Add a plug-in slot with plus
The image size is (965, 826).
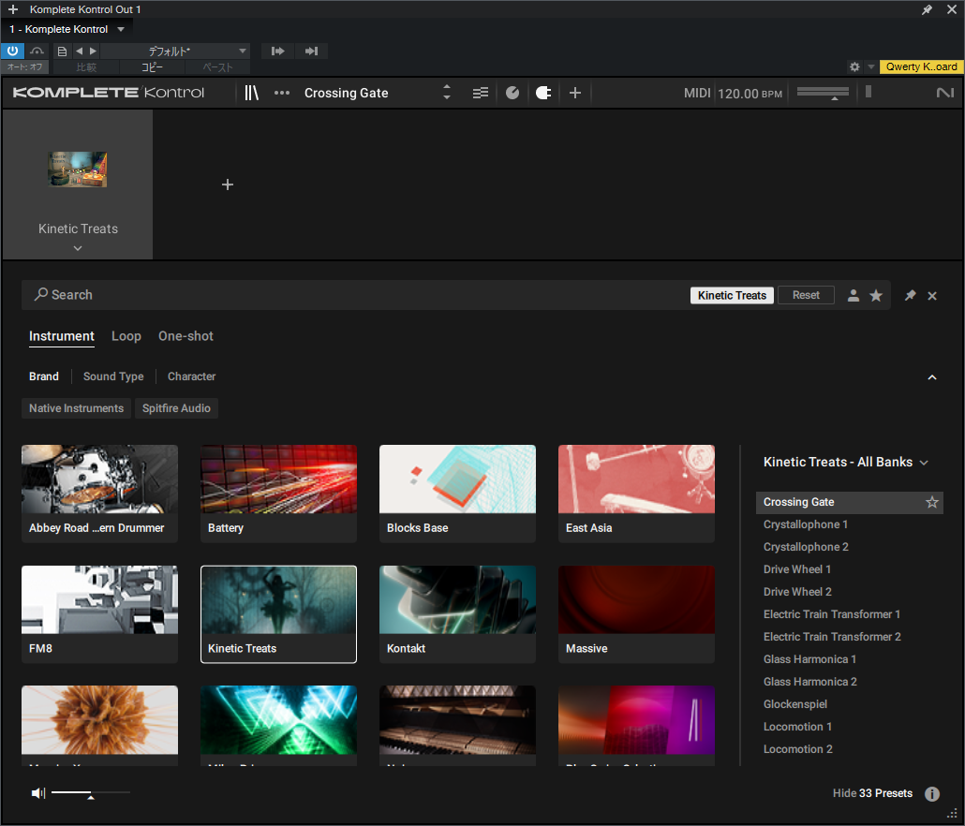[228, 184]
